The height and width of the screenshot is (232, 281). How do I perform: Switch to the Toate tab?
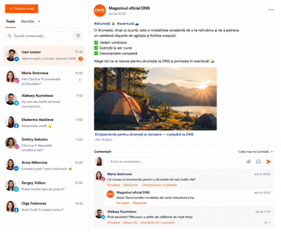point(10,21)
